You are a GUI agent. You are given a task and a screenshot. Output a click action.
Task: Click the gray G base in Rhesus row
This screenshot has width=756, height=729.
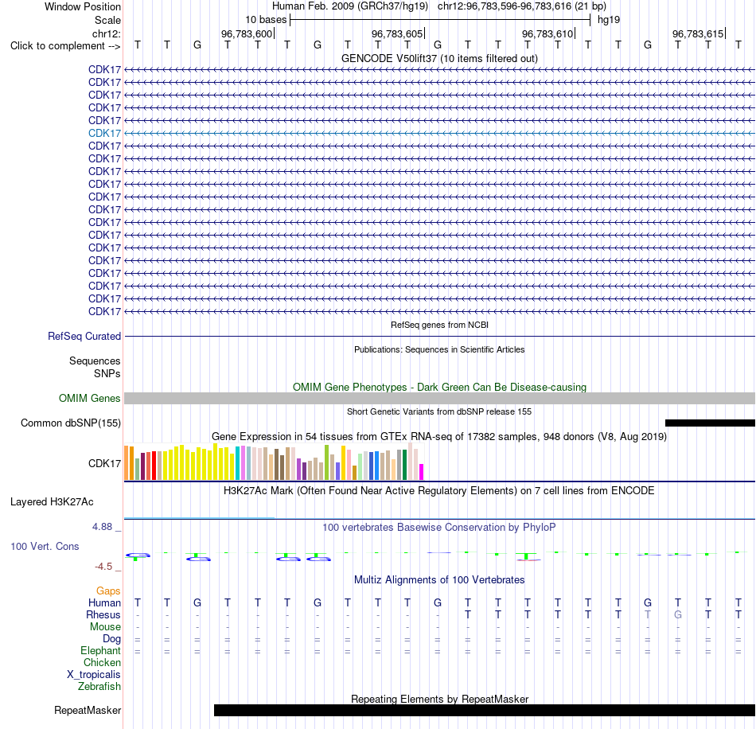click(677, 614)
